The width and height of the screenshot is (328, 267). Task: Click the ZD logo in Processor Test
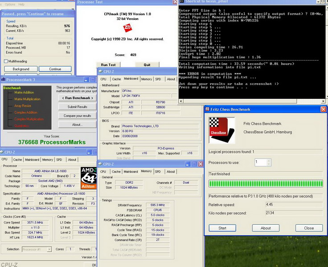[x=127, y=28]
